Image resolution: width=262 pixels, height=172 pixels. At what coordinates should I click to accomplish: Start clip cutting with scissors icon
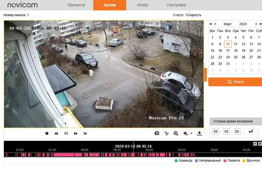[166, 133]
